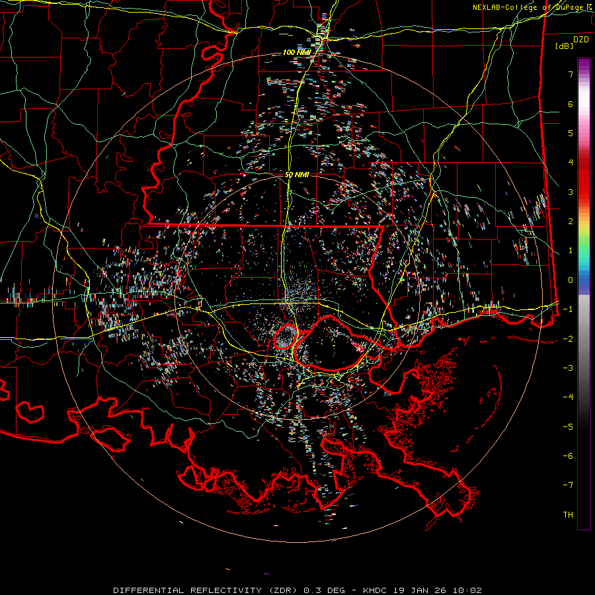Click the TH threshold label on the scale

pyautogui.click(x=568, y=515)
